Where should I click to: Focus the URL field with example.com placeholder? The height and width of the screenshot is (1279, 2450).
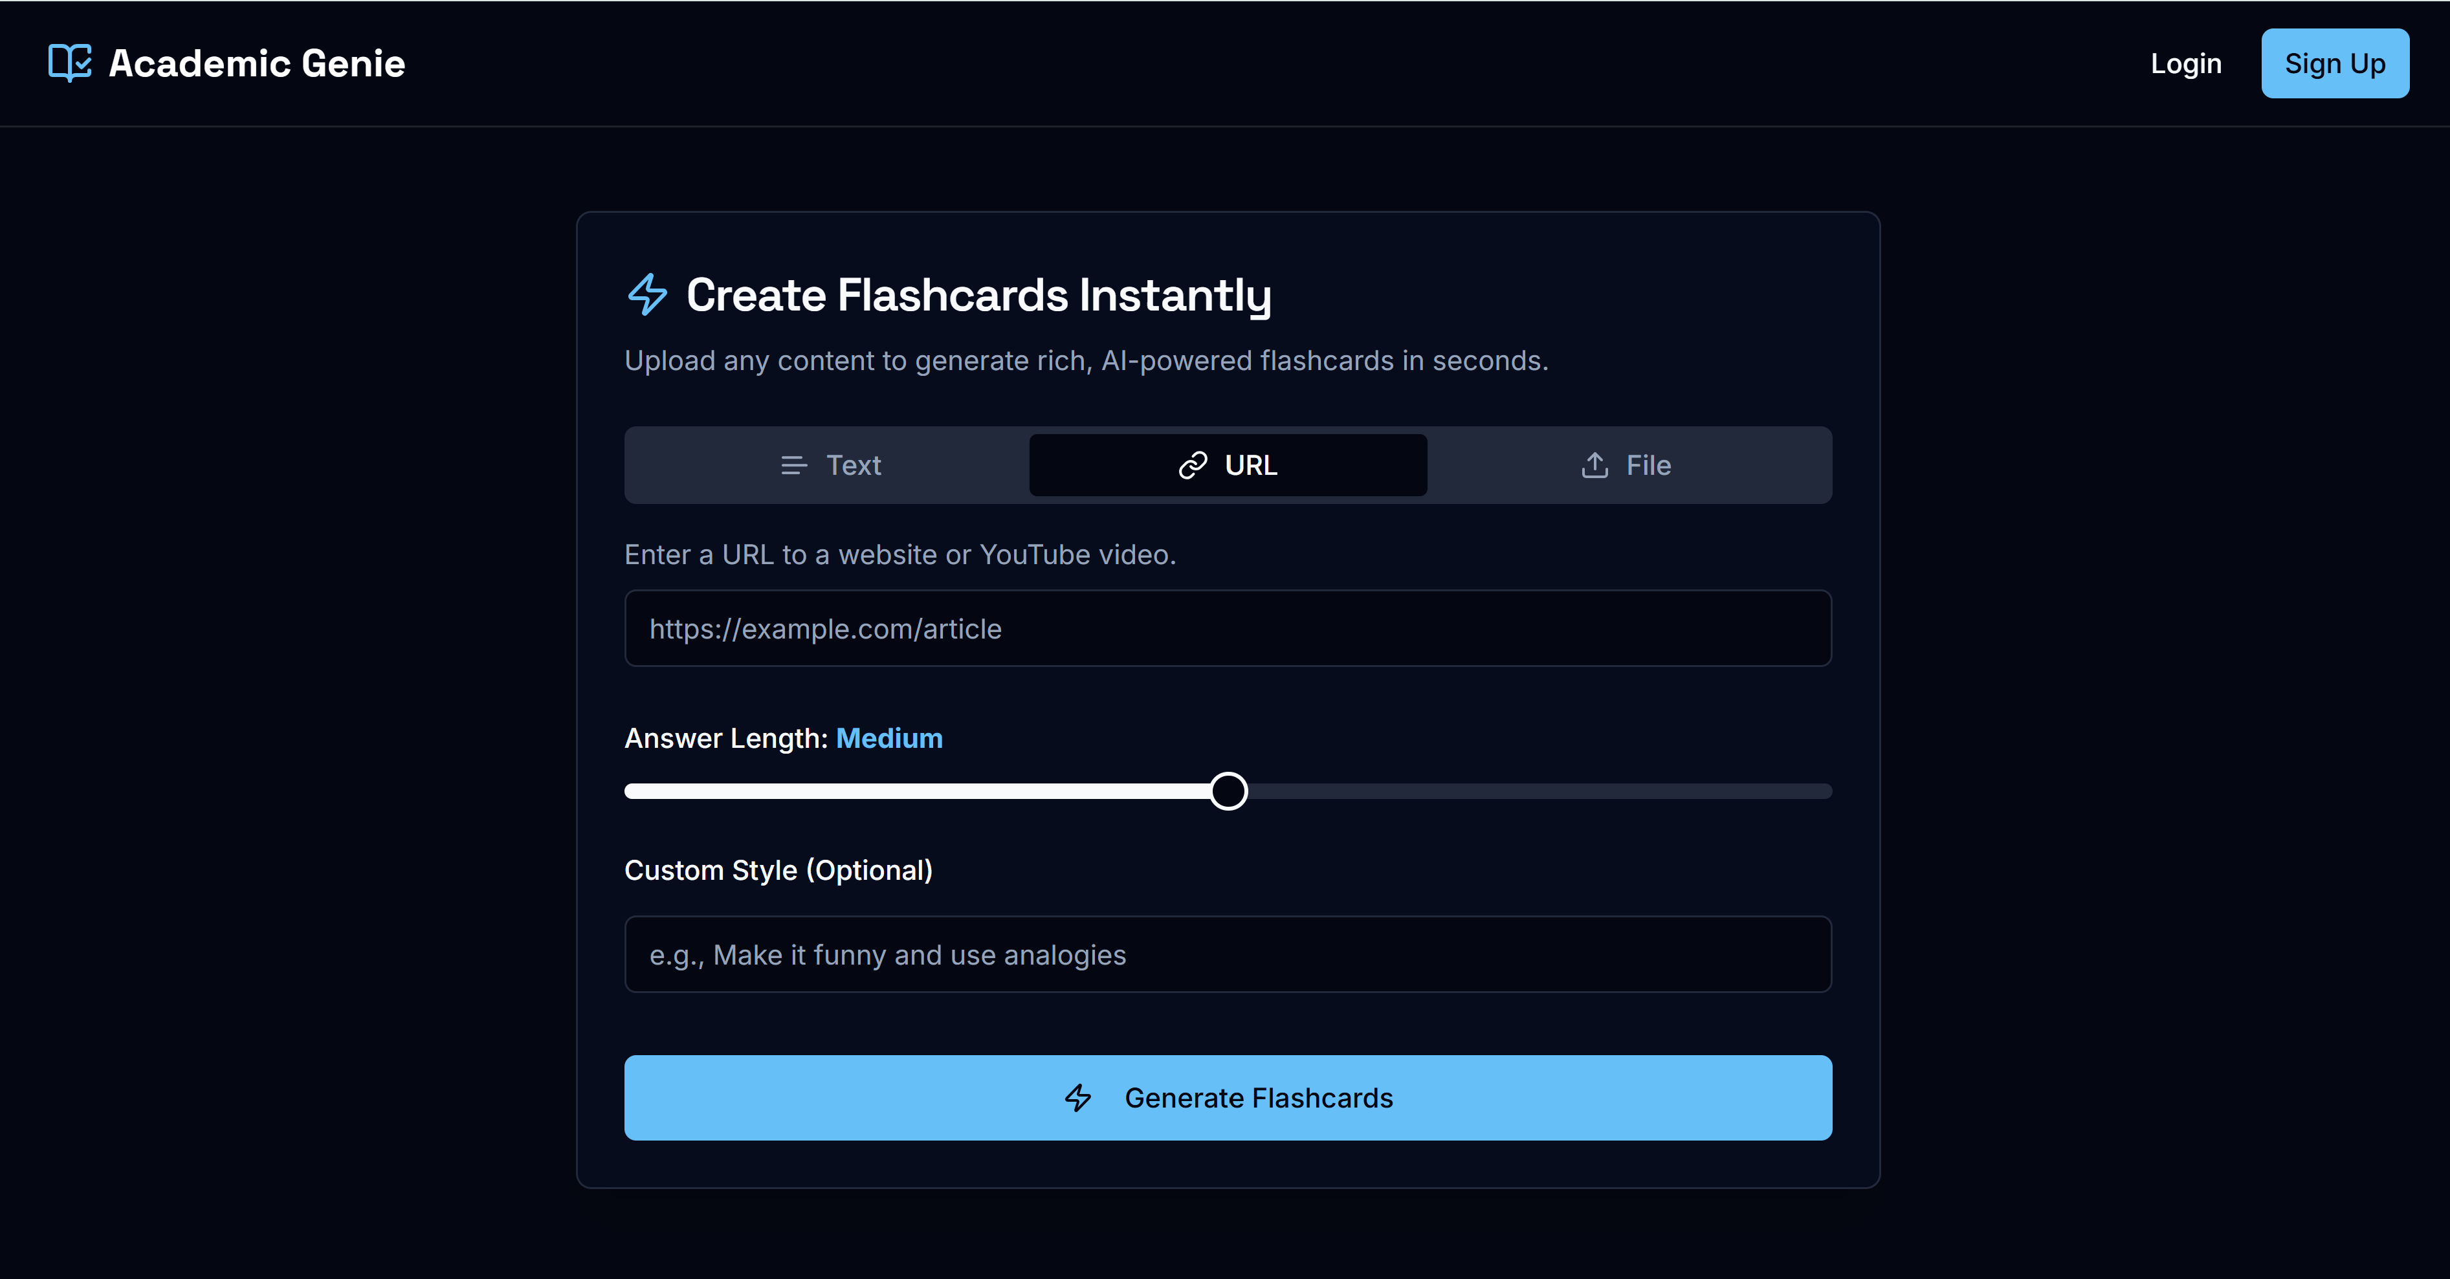click(1227, 629)
